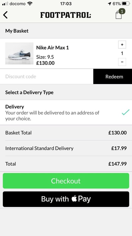Image resolution: width=132 pixels, height=236 pixels.
Task: Tap the location arrow status icon
Action: coord(110,4)
